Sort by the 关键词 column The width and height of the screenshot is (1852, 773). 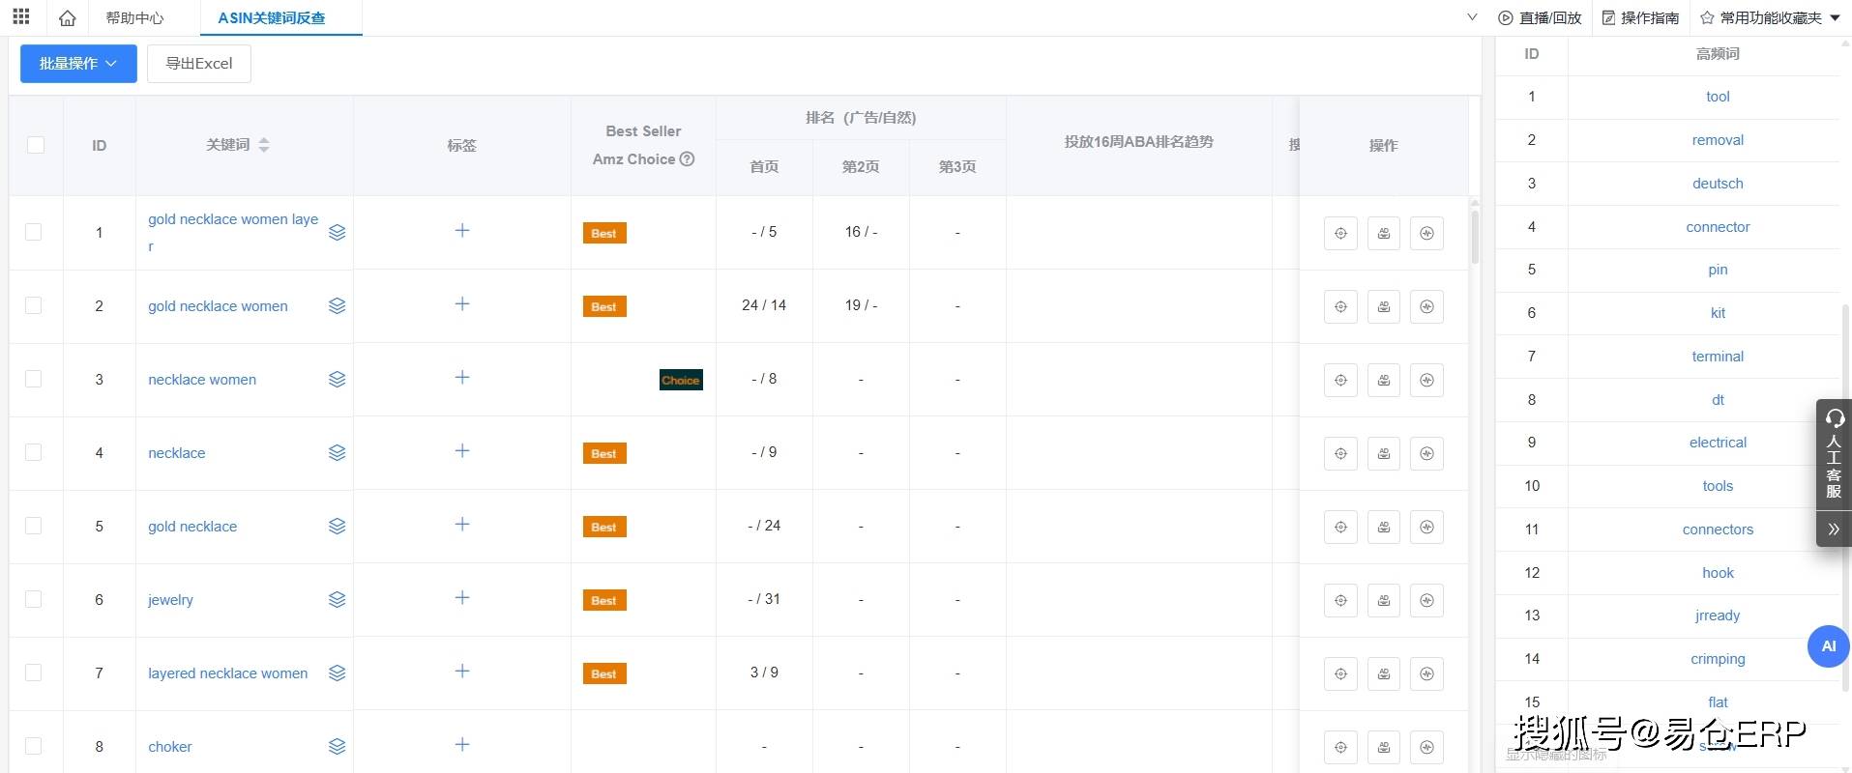[x=263, y=145]
